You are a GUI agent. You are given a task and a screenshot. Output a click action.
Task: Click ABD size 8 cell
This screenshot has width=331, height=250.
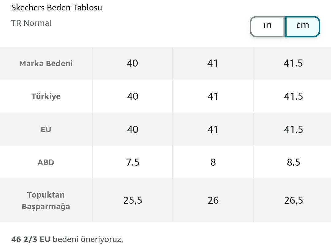(x=213, y=163)
